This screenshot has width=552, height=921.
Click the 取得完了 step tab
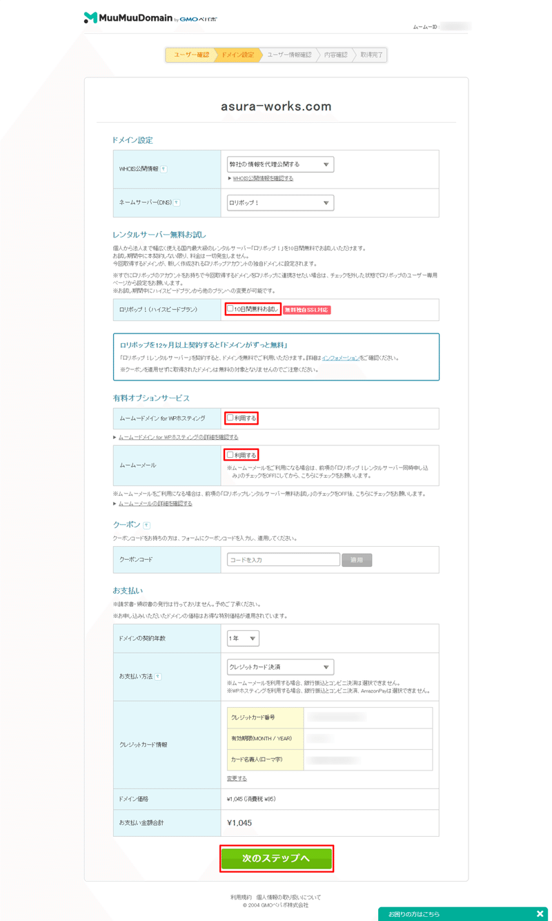[x=371, y=55]
